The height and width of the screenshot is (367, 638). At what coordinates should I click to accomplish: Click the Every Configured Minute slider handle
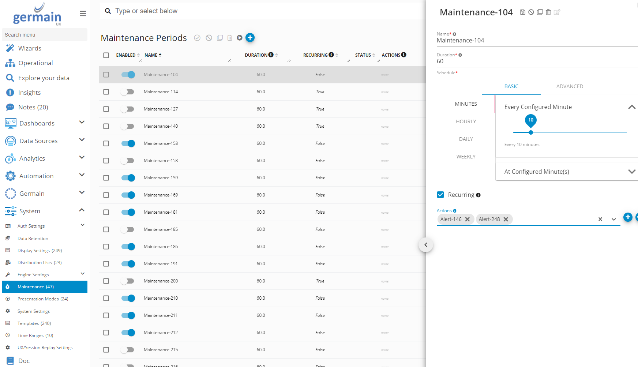tap(530, 132)
